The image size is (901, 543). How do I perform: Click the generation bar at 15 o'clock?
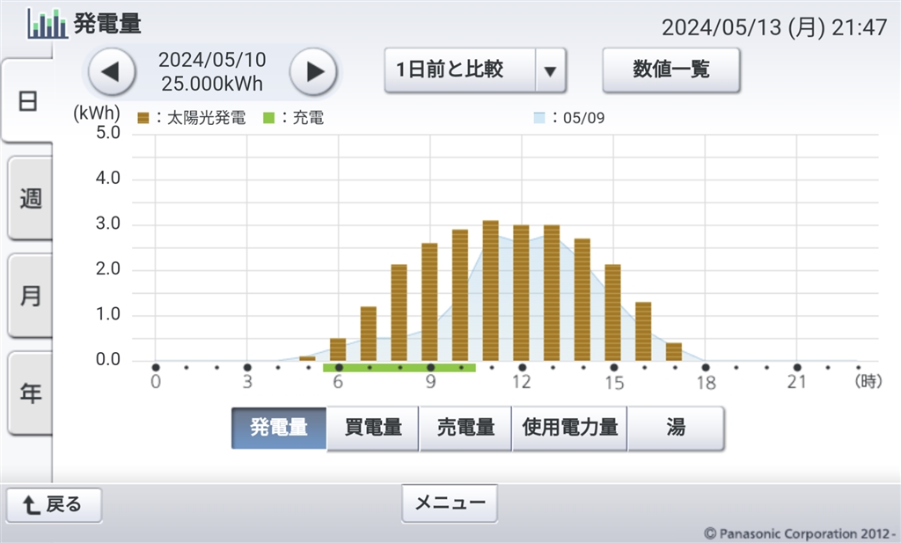613,312
